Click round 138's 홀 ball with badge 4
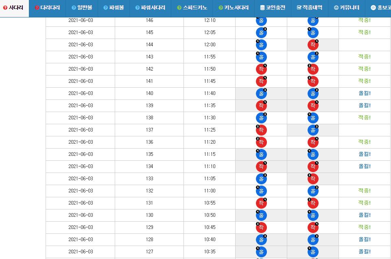The width and height of the screenshot is (391, 259). [x=313, y=118]
